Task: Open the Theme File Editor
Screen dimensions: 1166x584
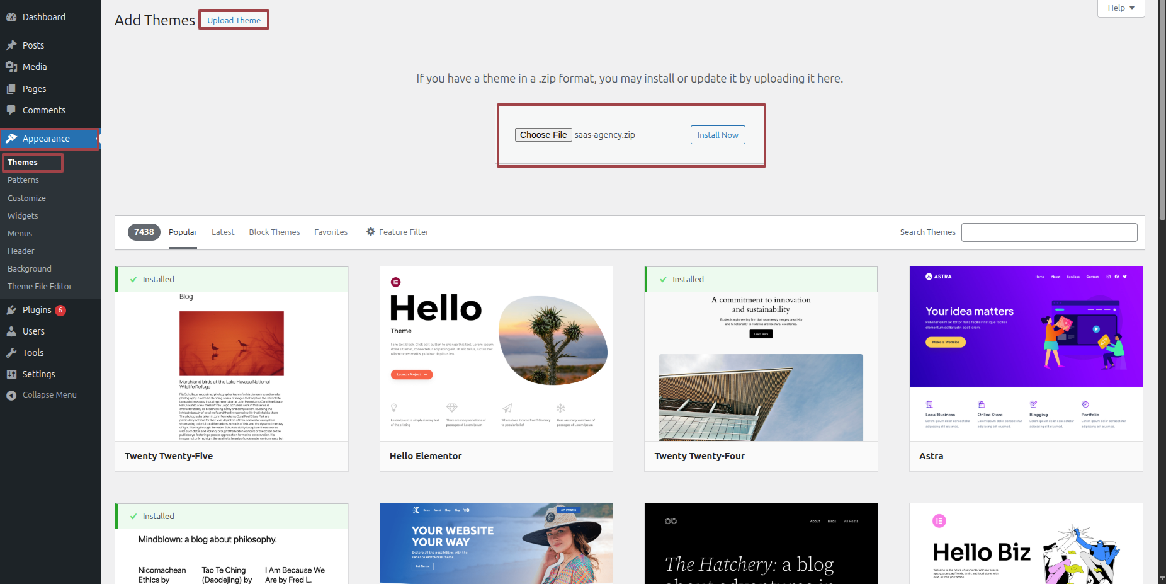Action: click(x=40, y=286)
